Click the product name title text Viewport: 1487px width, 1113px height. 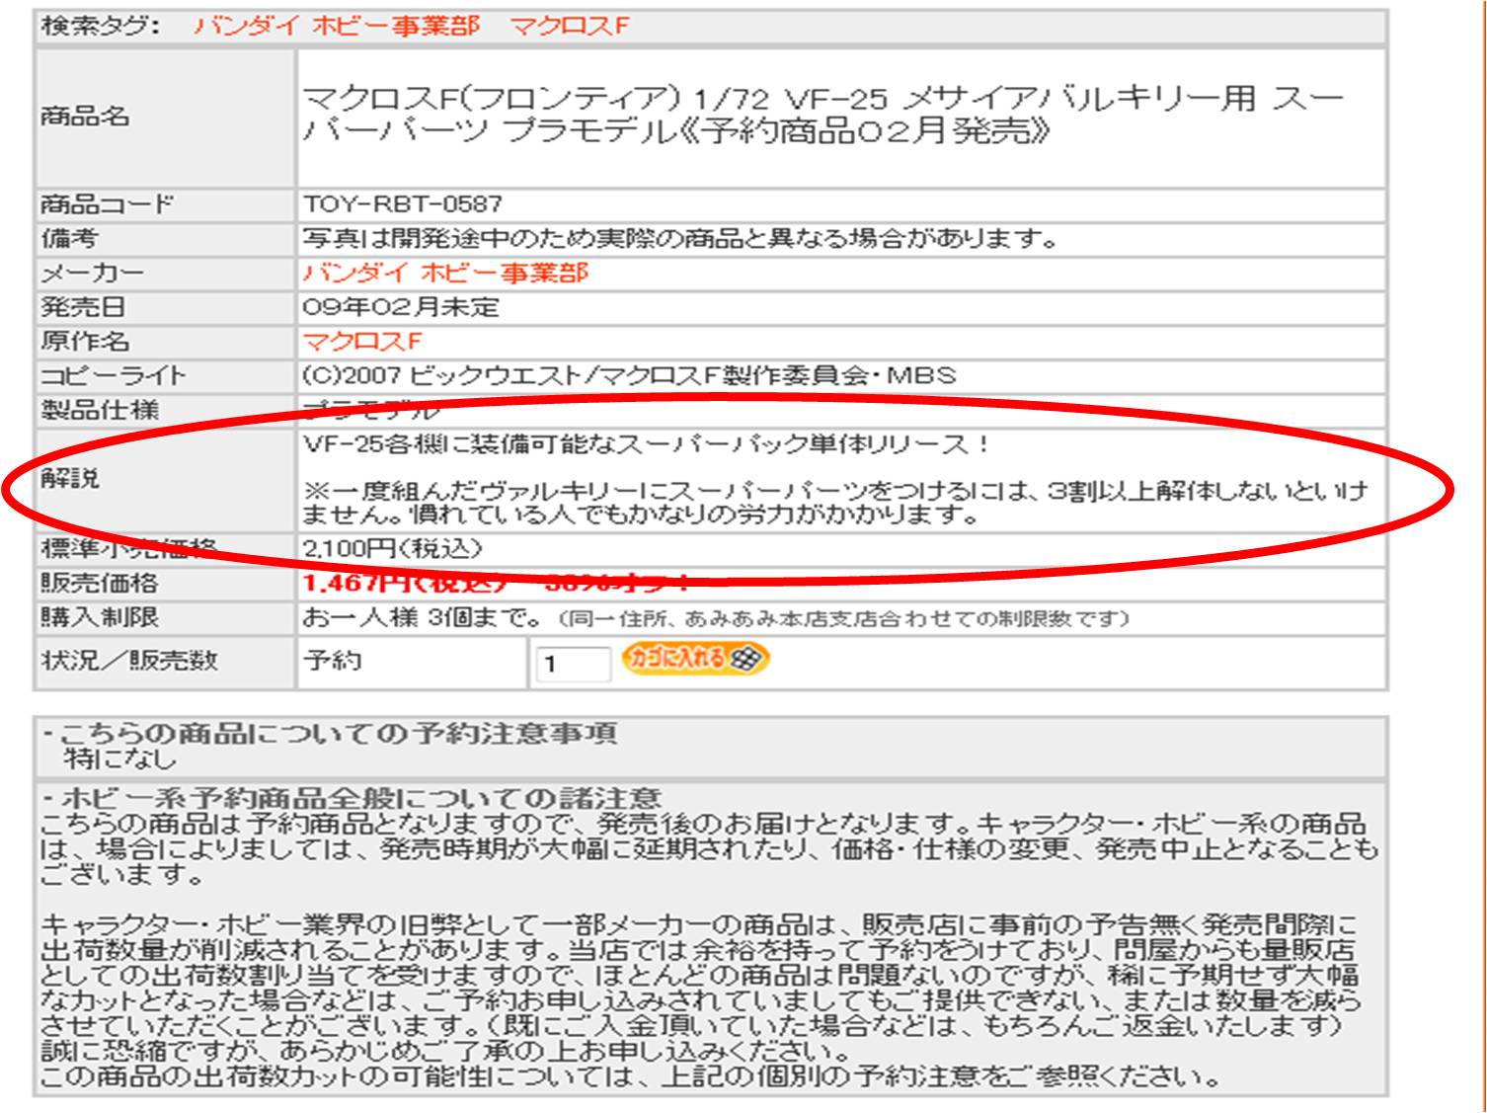coord(822,115)
